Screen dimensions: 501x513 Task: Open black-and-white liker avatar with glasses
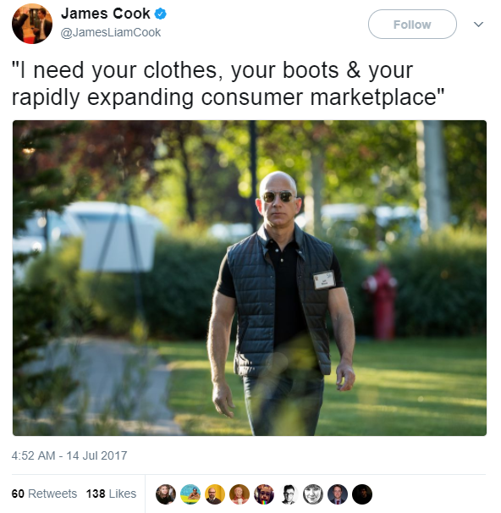tap(289, 494)
